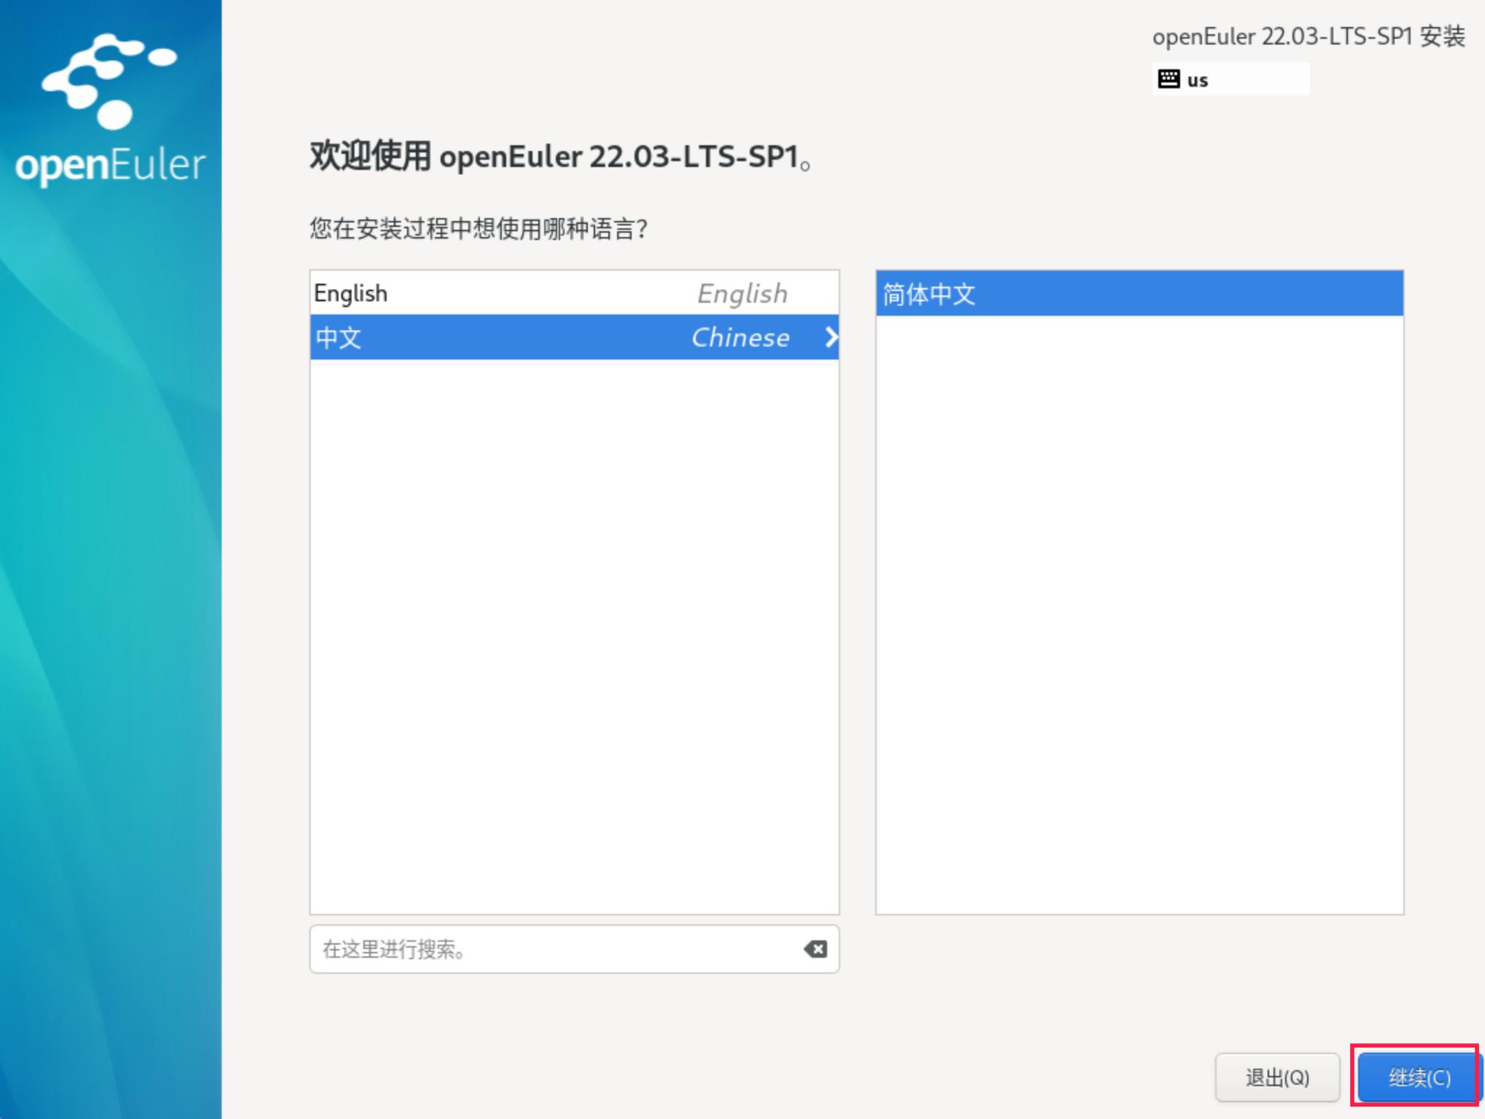The image size is (1485, 1119).
Task: Click the italic 'Chinese' label
Action: click(740, 338)
